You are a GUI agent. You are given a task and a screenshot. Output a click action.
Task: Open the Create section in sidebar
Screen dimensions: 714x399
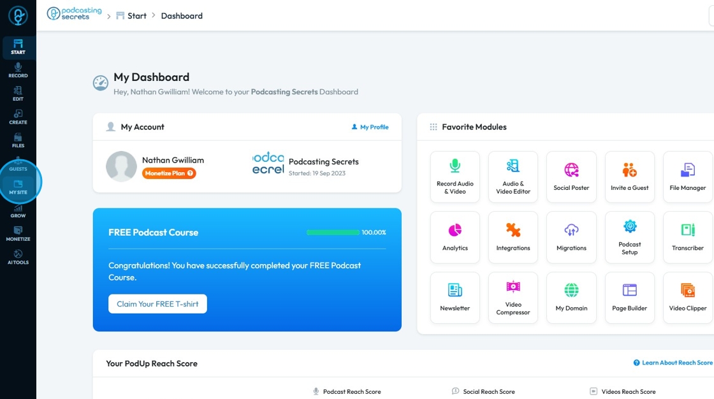(18, 117)
